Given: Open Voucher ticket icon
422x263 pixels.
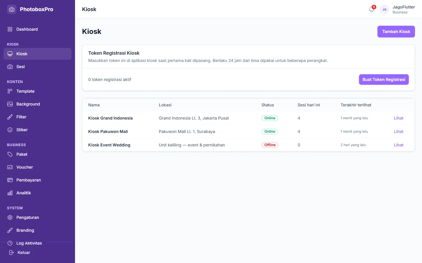Looking at the screenshot, I should pyautogui.click(x=10, y=167).
